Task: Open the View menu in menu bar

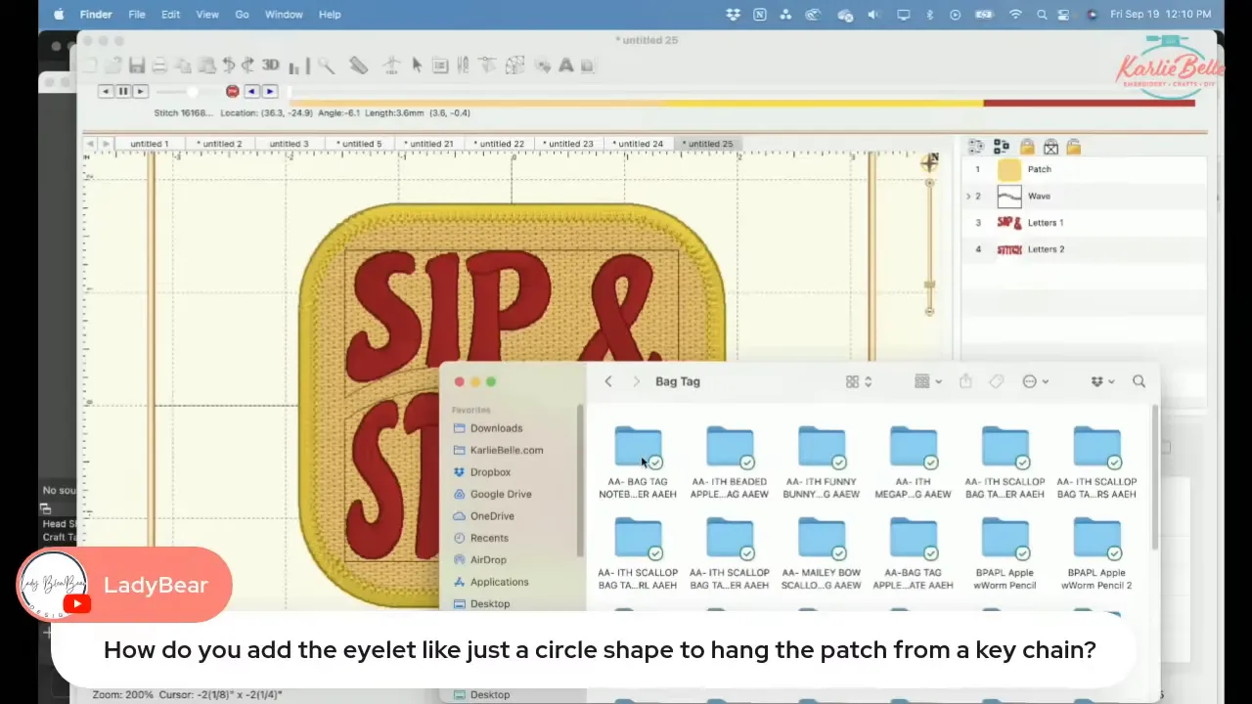Action: click(207, 15)
